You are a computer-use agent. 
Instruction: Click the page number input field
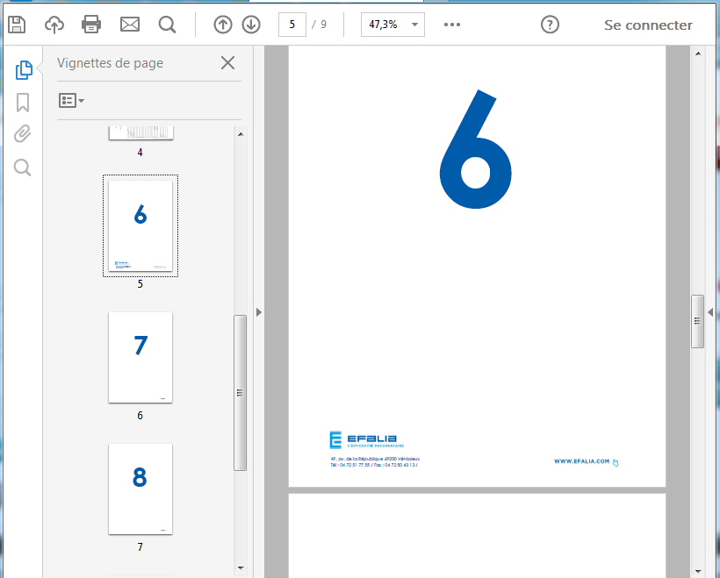292,25
